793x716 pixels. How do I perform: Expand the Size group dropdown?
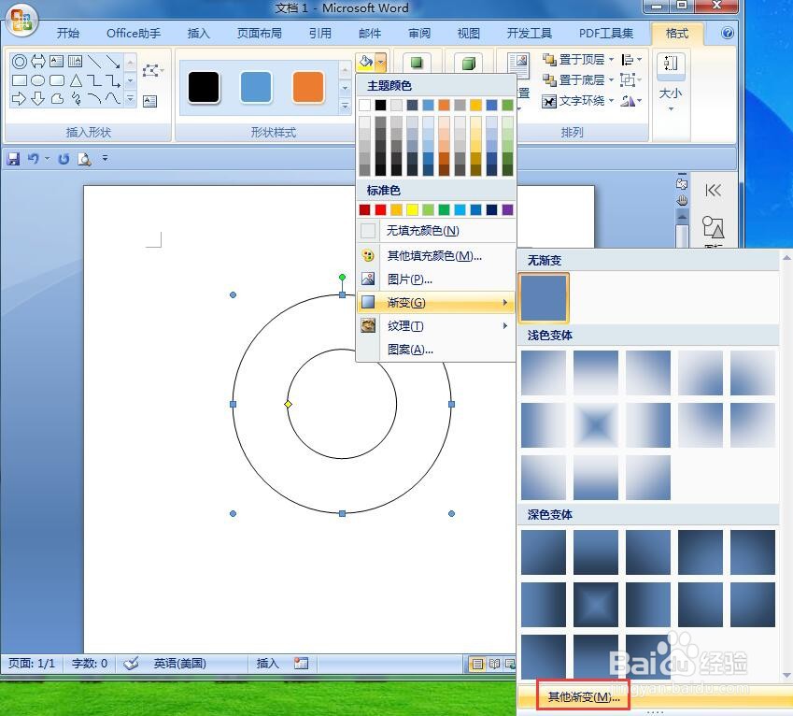tap(671, 108)
